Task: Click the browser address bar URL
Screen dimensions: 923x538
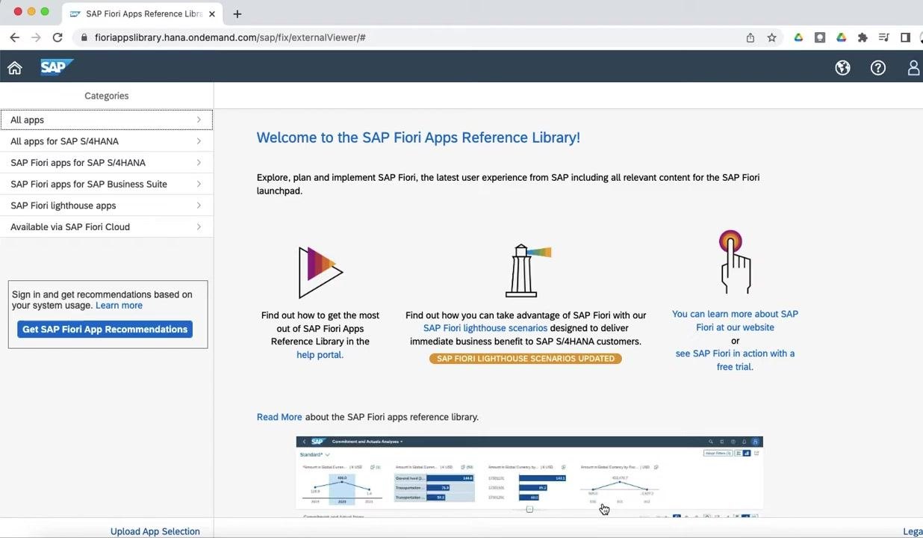Action: click(230, 37)
